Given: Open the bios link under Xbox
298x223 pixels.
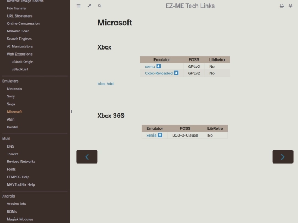Looking at the screenshot, I should tap(102, 84).
